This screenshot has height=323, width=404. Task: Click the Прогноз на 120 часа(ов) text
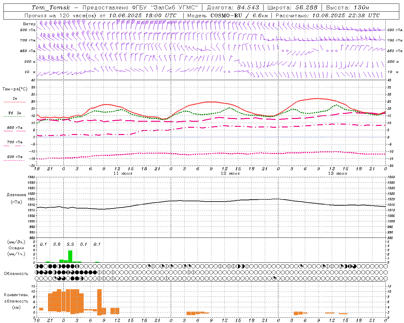61,15
